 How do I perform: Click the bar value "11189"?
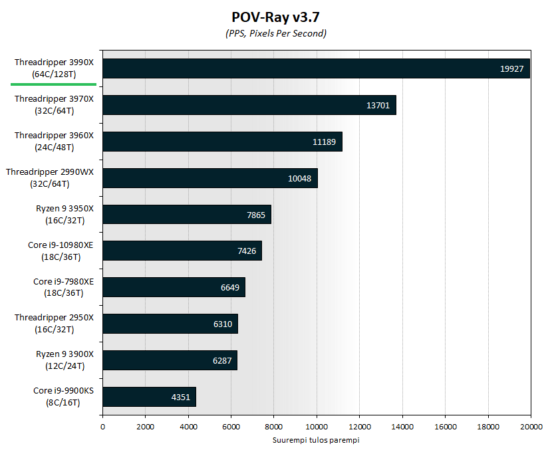[x=325, y=142]
